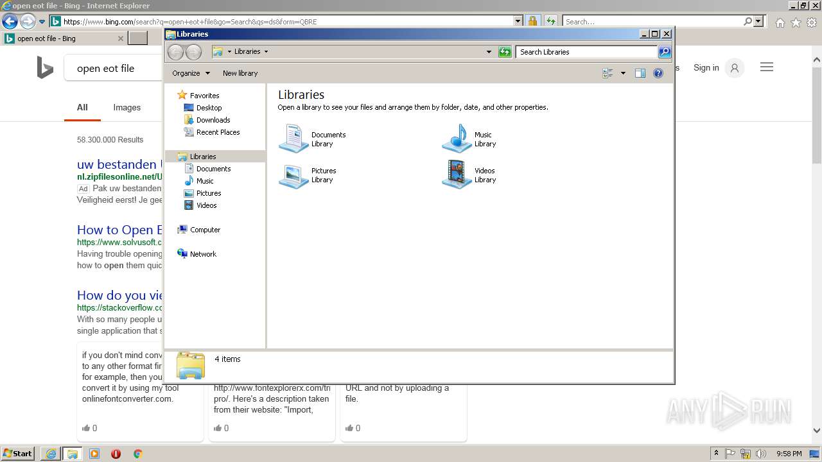Open the Pictures library icon in main pane

point(293,175)
